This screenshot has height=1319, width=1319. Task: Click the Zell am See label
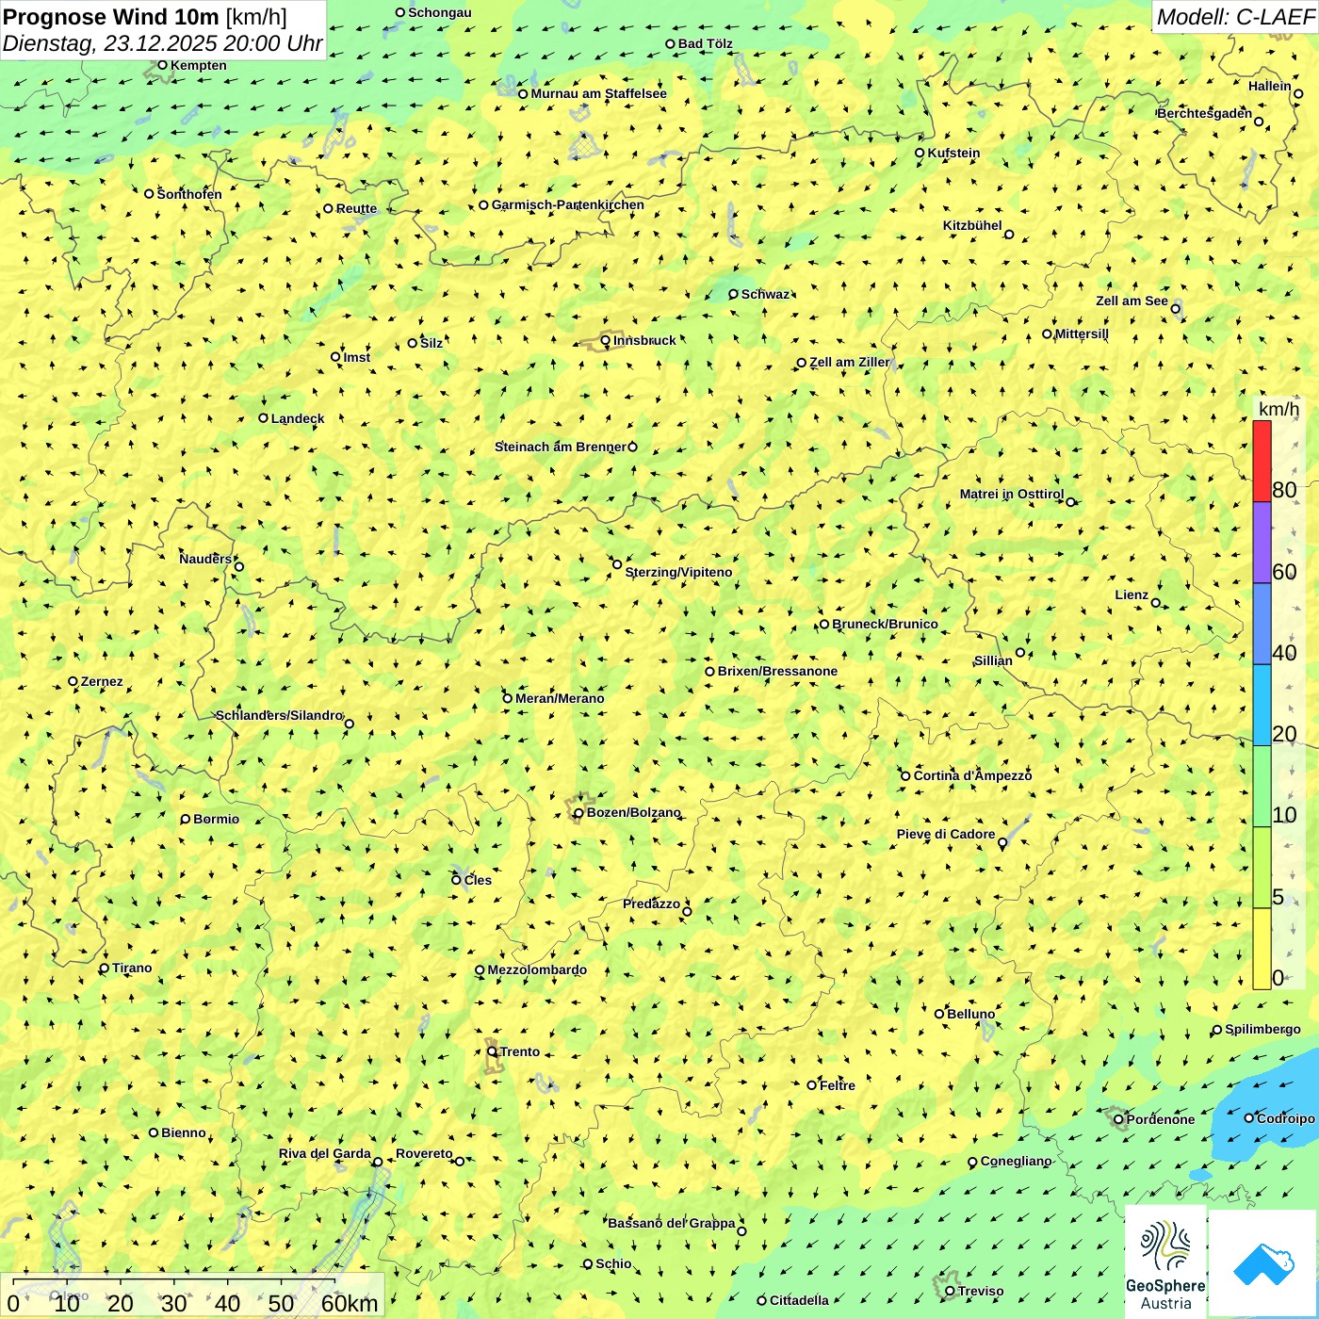coord(1132,301)
